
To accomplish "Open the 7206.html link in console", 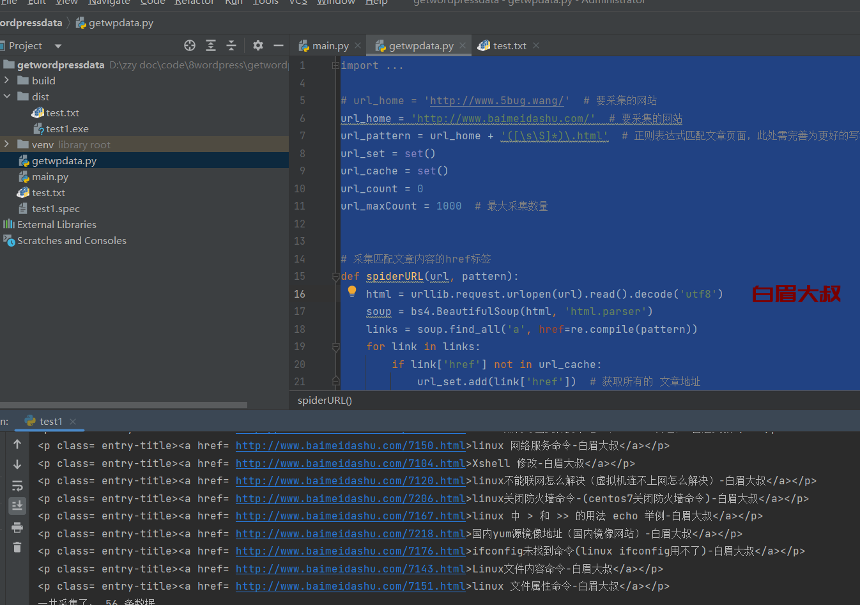I will pos(350,498).
